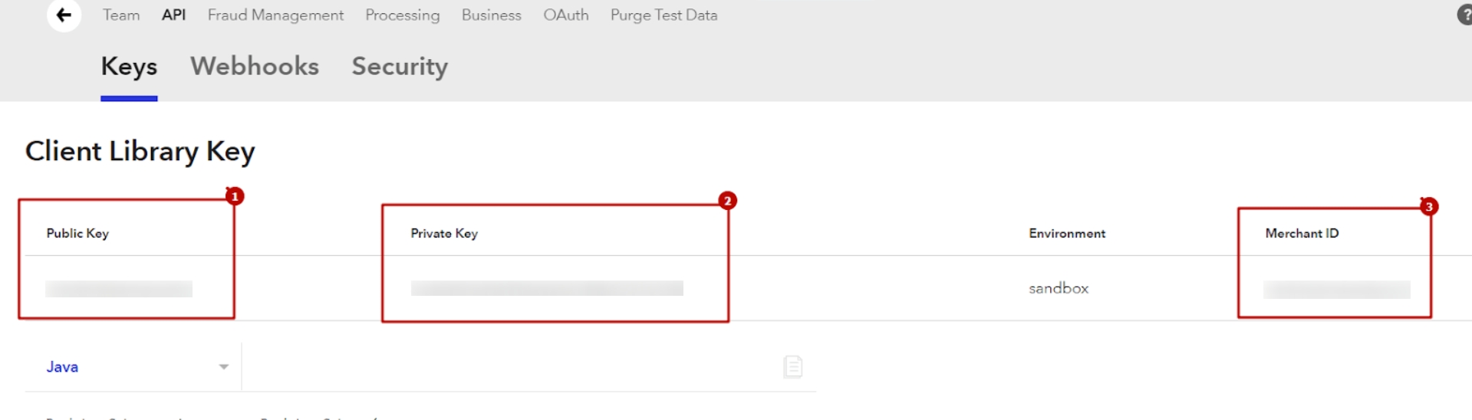Click the red badge numbered 2

click(x=727, y=201)
